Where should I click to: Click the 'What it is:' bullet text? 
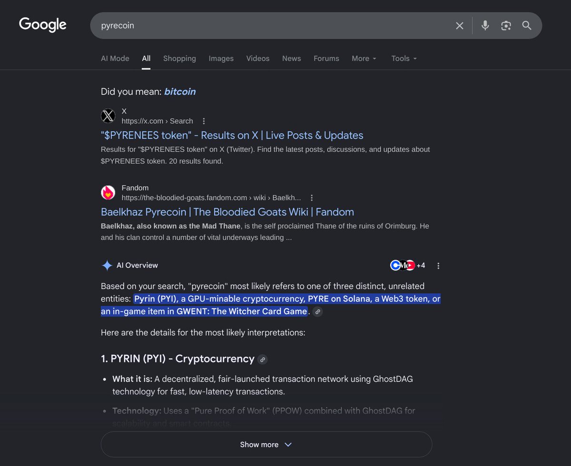132,379
